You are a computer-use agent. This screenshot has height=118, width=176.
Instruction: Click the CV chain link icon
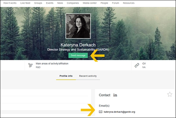point(137,65)
